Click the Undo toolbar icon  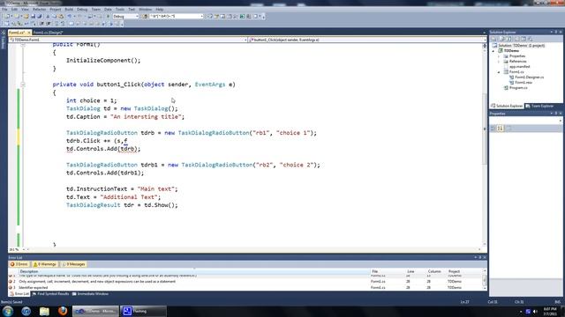click(x=70, y=16)
